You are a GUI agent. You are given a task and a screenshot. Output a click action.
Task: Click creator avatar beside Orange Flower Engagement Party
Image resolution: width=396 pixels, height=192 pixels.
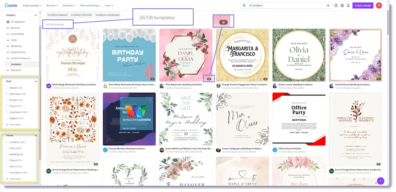click(218, 86)
